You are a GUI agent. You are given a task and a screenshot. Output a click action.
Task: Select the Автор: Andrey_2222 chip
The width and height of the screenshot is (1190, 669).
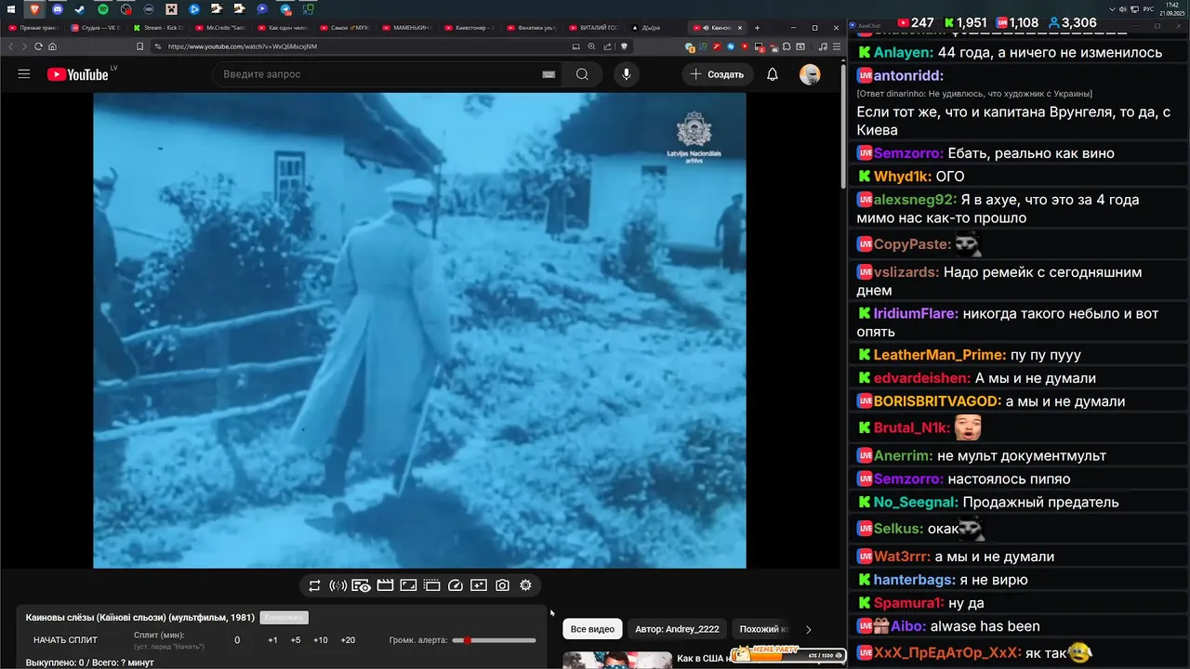[677, 629]
